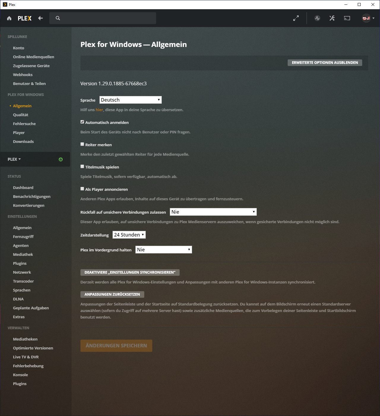
Task: Open Allgemein under Einstellungen
Action: click(x=22, y=228)
